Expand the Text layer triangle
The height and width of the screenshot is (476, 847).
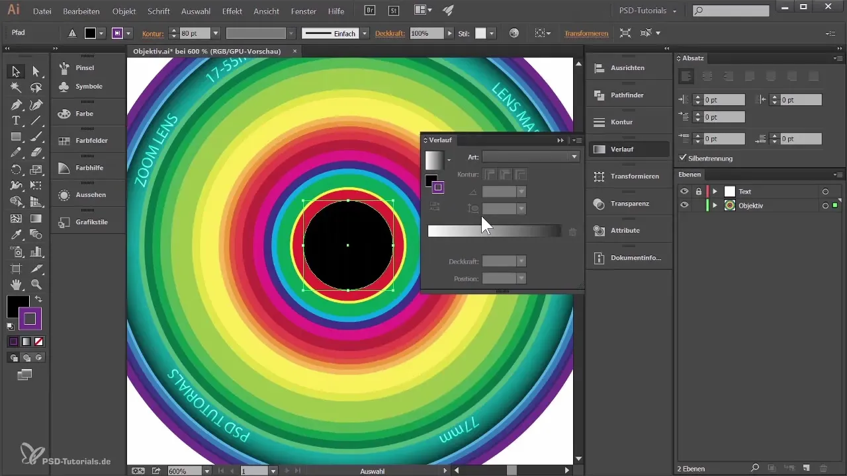point(715,192)
